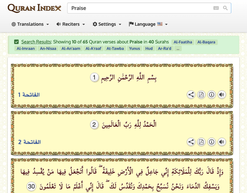Show info for verse Al-Faatiha 1
Screen dimensions: 247x193
[212, 95]
